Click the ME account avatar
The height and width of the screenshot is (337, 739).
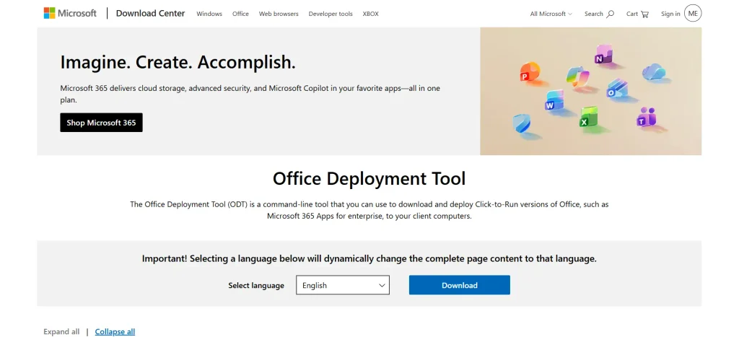click(693, 14)
